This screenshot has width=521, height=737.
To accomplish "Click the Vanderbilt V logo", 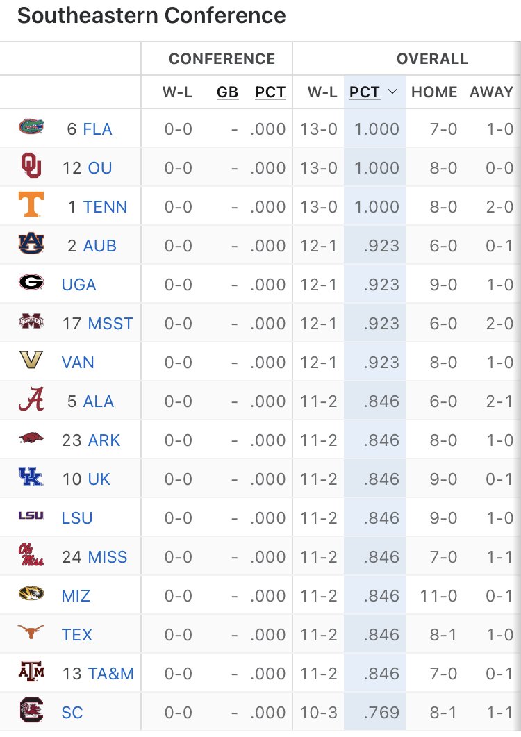I will click(31, 360).
